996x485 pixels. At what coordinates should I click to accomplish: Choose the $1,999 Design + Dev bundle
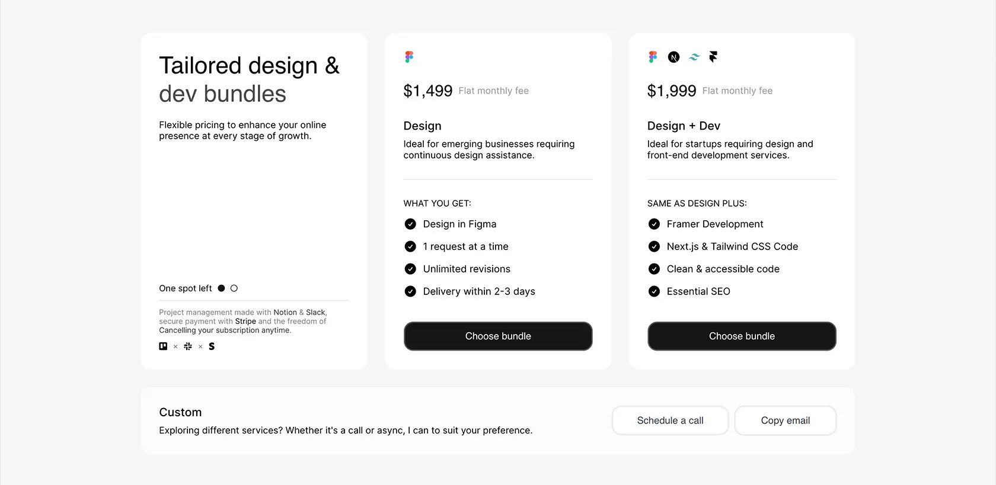coord(742,336)
